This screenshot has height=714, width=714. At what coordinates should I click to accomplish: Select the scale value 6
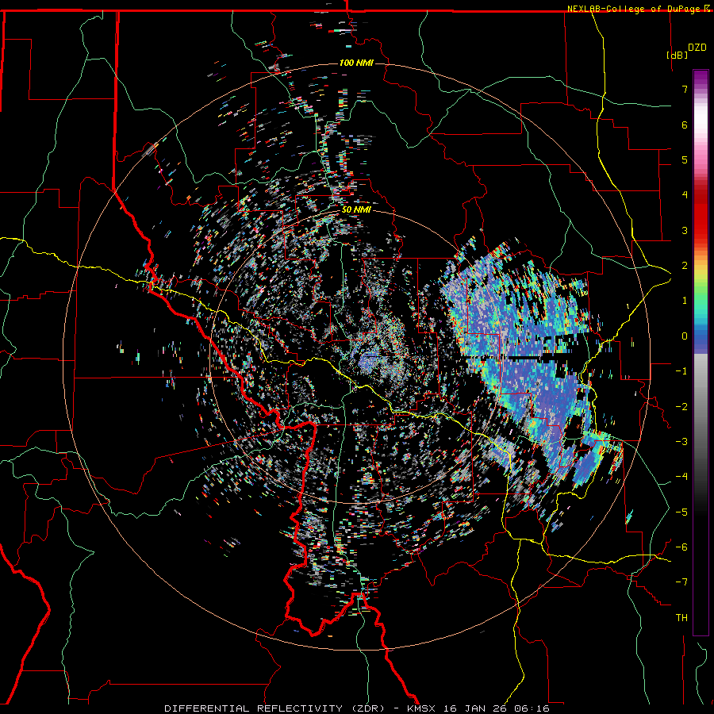click(685, 125)
